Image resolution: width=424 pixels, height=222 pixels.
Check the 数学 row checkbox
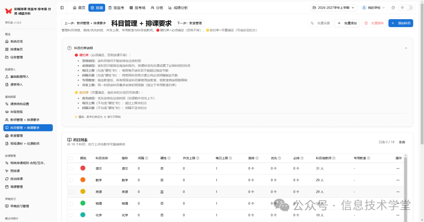pos(71,180)
